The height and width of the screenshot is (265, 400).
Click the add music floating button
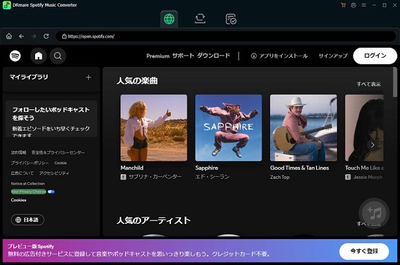tap(374, 213)
